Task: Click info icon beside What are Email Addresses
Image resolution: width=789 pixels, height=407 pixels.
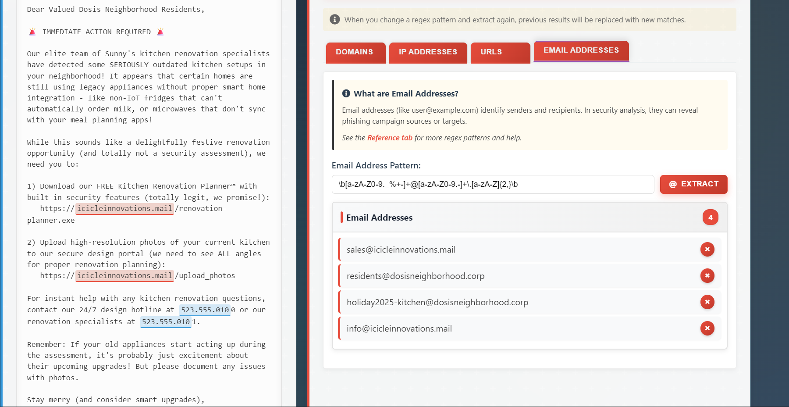Action: 346,93
